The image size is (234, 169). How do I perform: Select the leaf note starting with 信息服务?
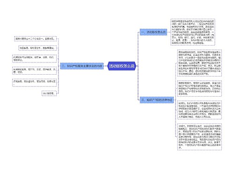pyautogui.click(x=37, y=48)
